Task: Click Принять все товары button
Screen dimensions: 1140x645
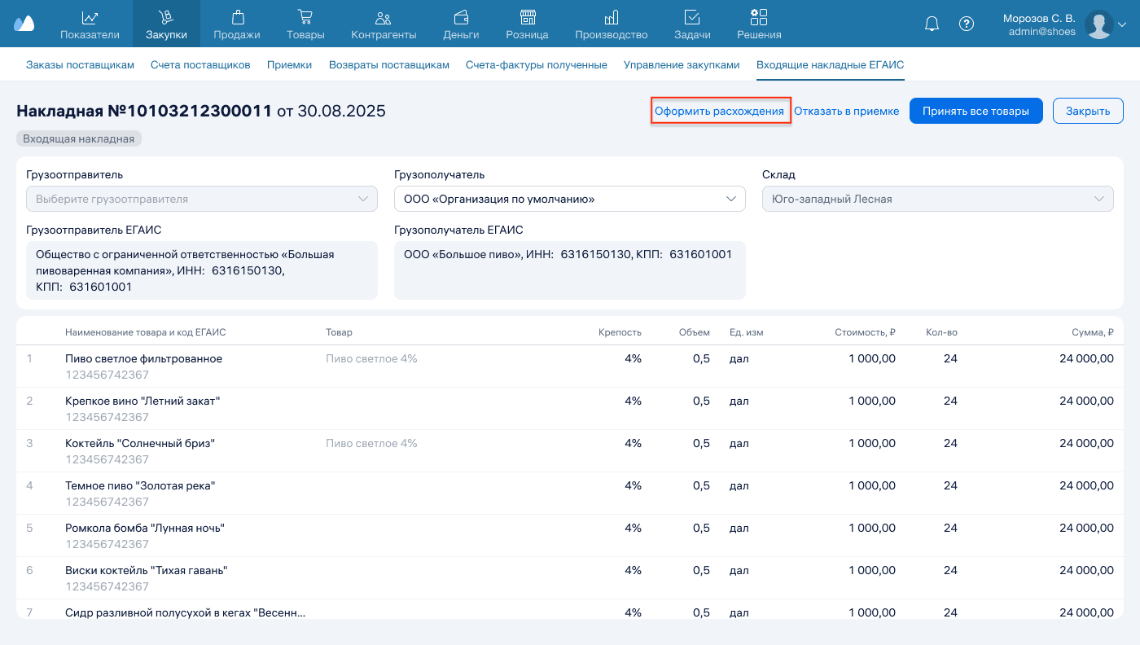Action: pos(976,111)
